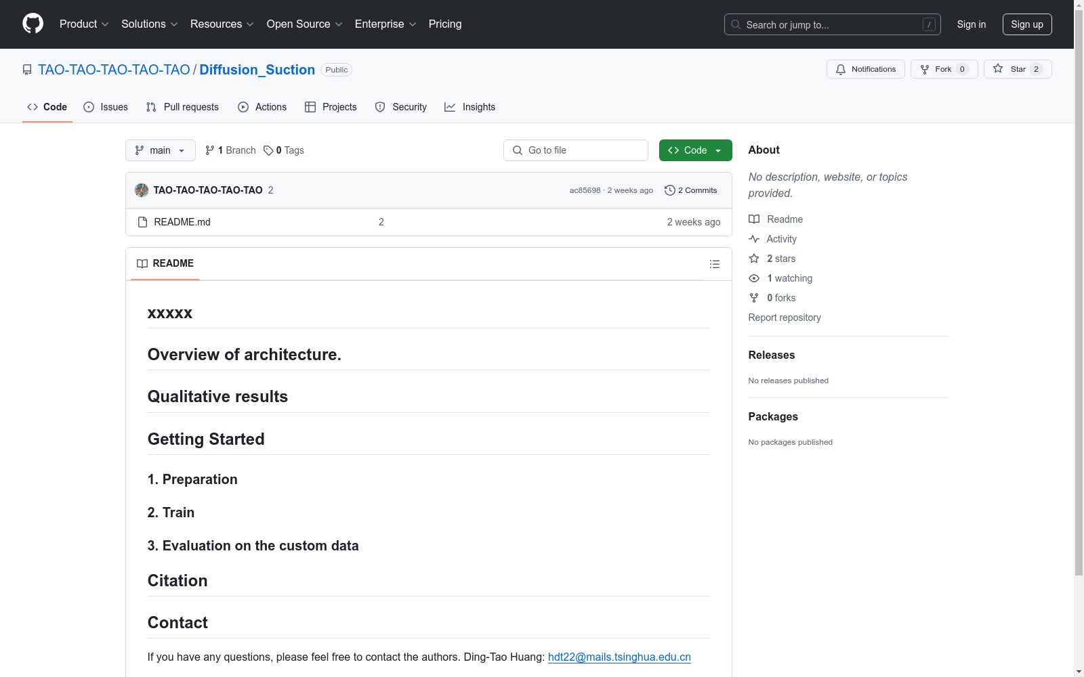Open the README.md file
Image resolution: width=1084 pixels, height=677 pixels.
[182, 222]
